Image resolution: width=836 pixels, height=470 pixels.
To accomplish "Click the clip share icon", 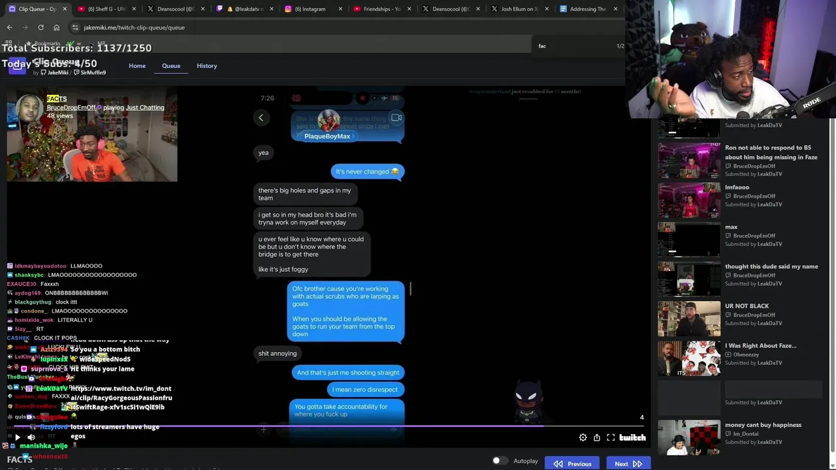I will point(596,437).
